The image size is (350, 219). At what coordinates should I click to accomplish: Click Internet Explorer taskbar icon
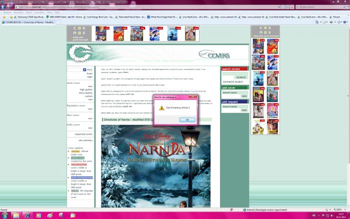click(x=27, y=215)
